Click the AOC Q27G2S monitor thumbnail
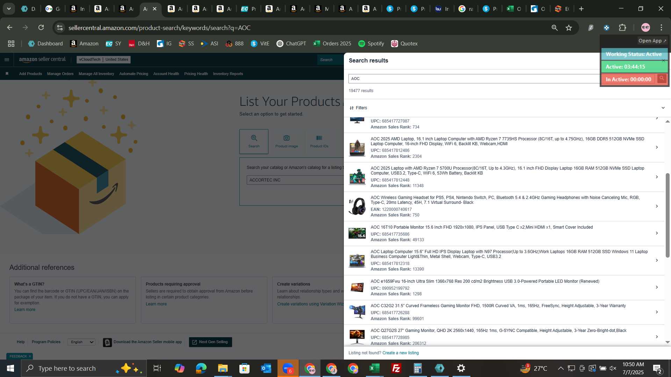The height and width of the screenshot is (377, 671). coord(357,337)
